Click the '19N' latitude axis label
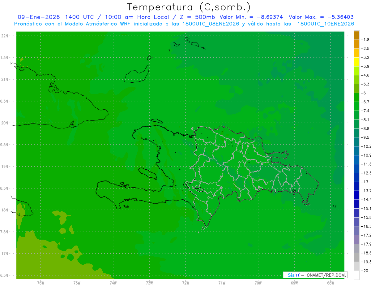This screenshot has height=287, width=371. (5, 167)
